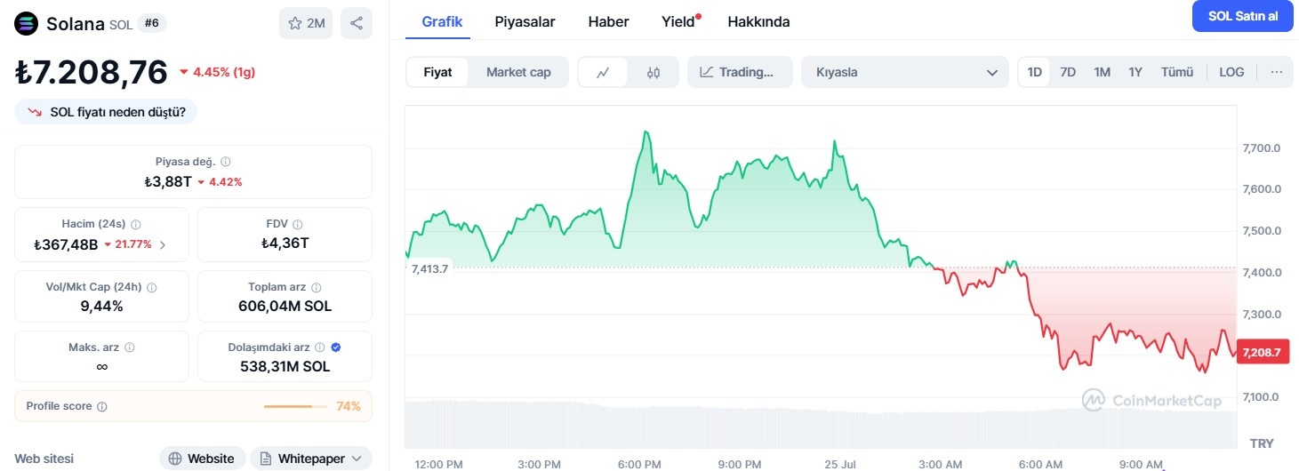Image resolution: width=1299 pixels, height=471 pixels.
Task: Set chart range to 1Y
Action: (1135, 72)
